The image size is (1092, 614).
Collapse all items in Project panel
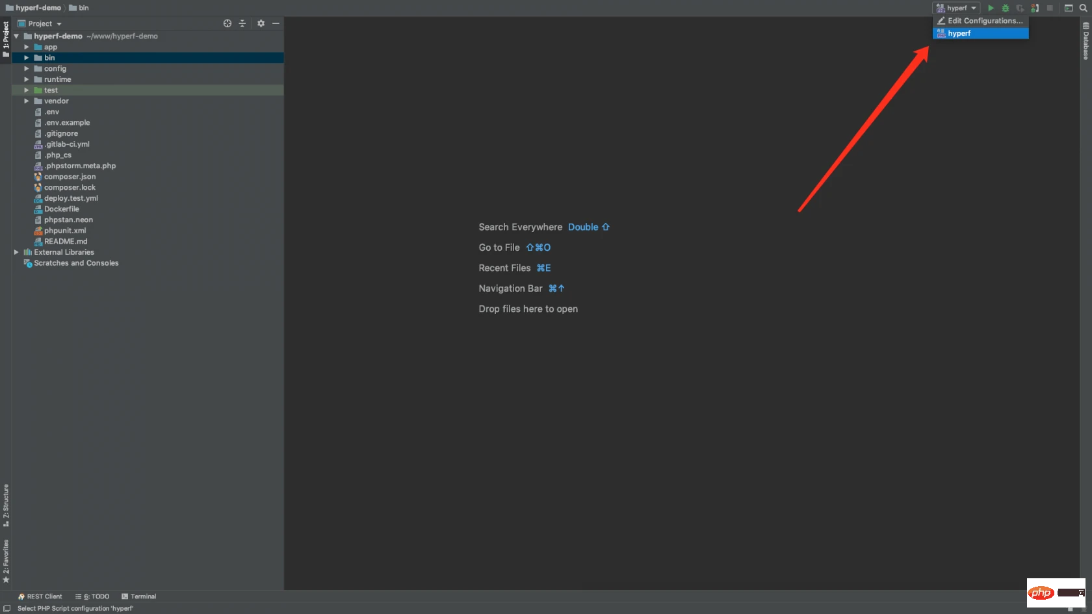242,23
